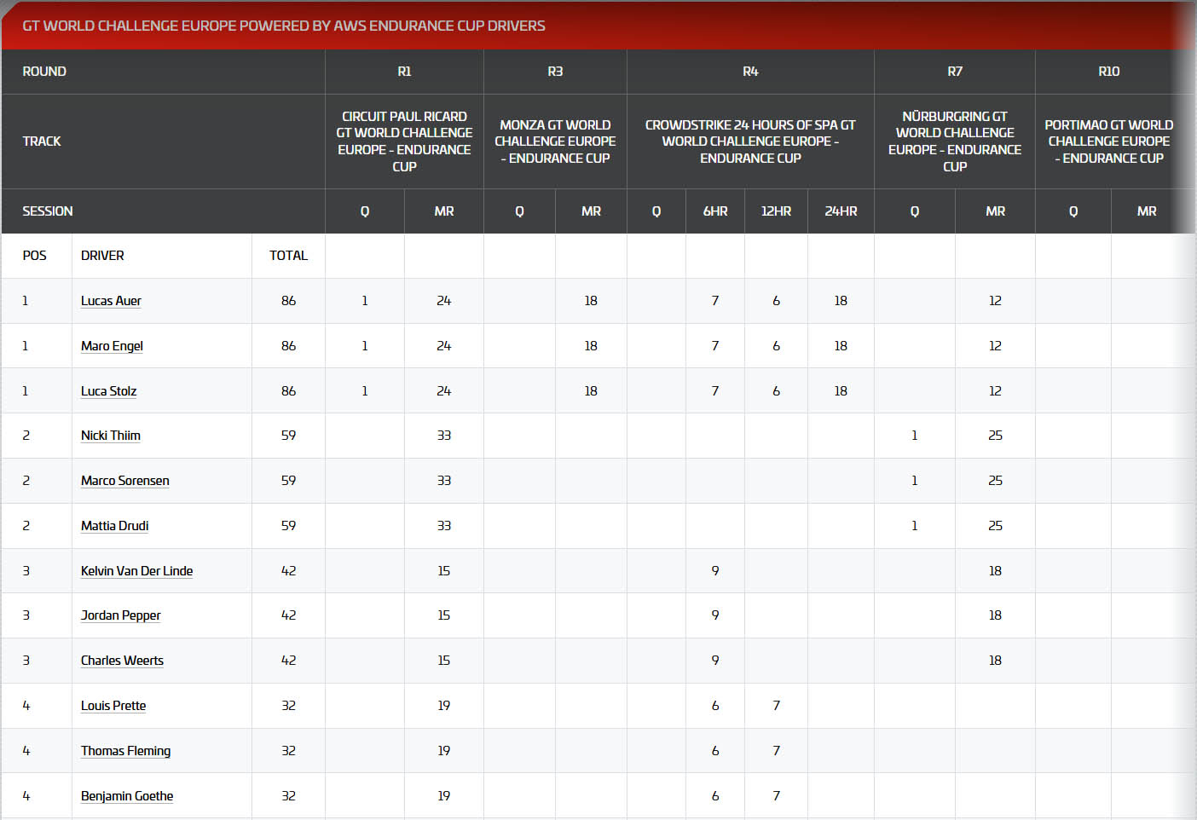Click Benjamin Goethe's total of 32
The height and width of the screenshot is (820, 1197).
pyautogui.click(x=288, y=796)
